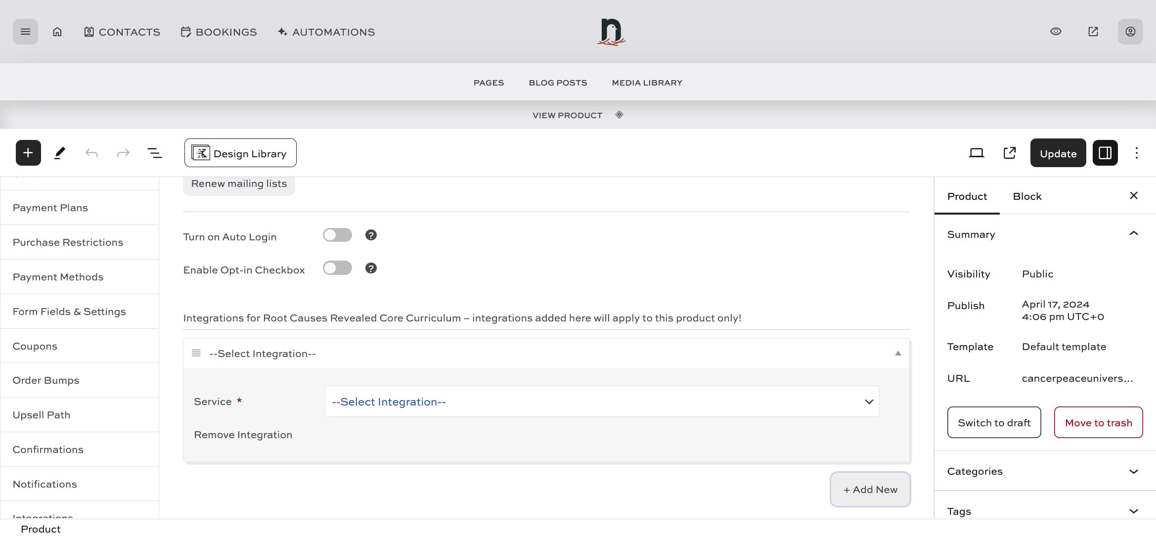Expand the Categories section

[x=1133, y=471]
